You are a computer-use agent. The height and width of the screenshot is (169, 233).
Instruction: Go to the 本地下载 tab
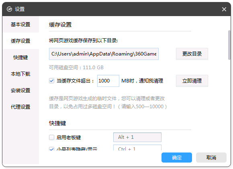click(20, 74)
